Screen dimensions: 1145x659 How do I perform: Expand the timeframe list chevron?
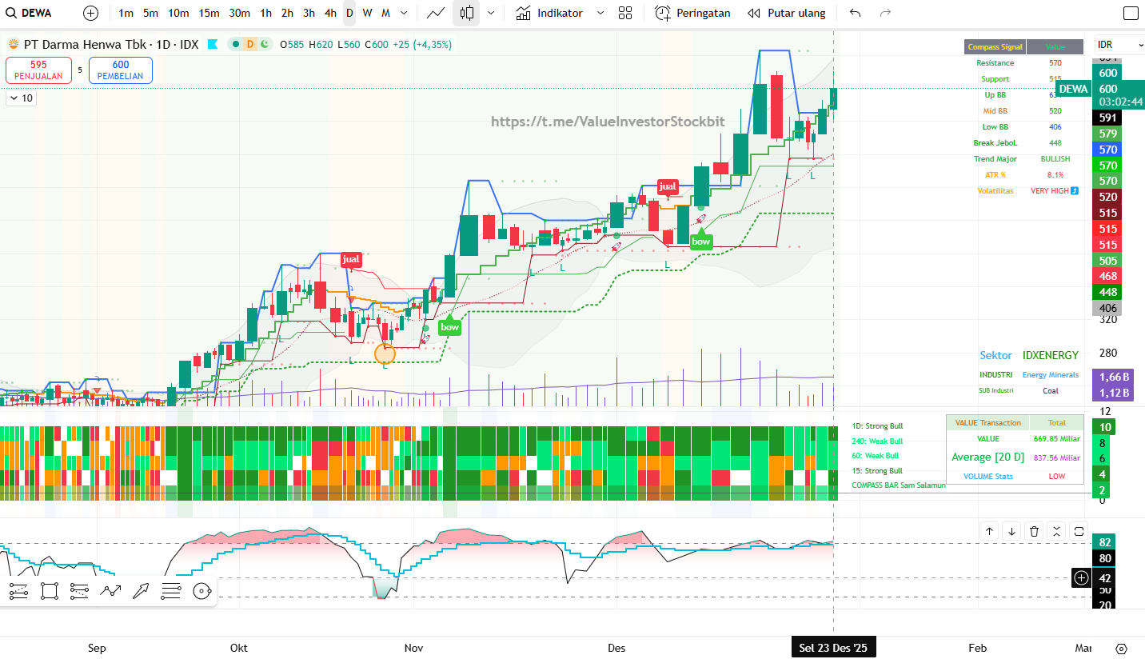(x=404, y=13)
